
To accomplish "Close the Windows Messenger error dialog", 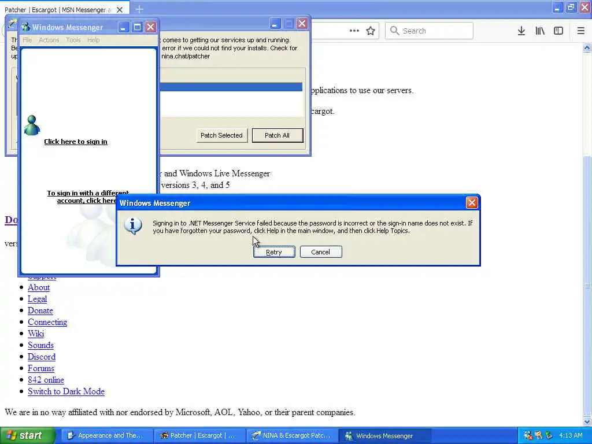I will pos(472,203).
